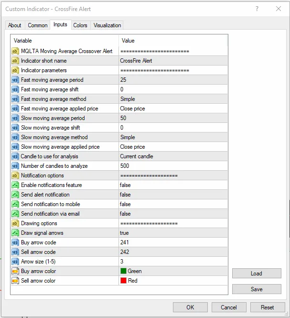Viewport: 290px width, 318px height.
Task: Click the green Buy arrow color swatch
Action: pos(123,271)
